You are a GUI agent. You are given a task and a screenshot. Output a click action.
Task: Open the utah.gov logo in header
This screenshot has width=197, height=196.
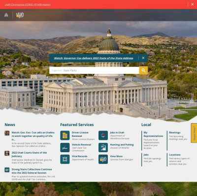20,15
